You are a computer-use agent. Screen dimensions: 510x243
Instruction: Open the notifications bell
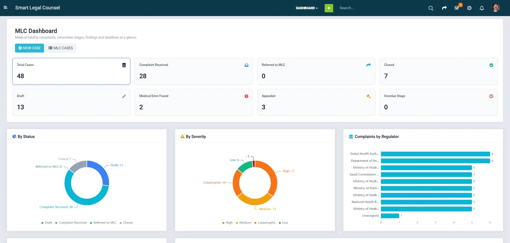pos(482,8)
